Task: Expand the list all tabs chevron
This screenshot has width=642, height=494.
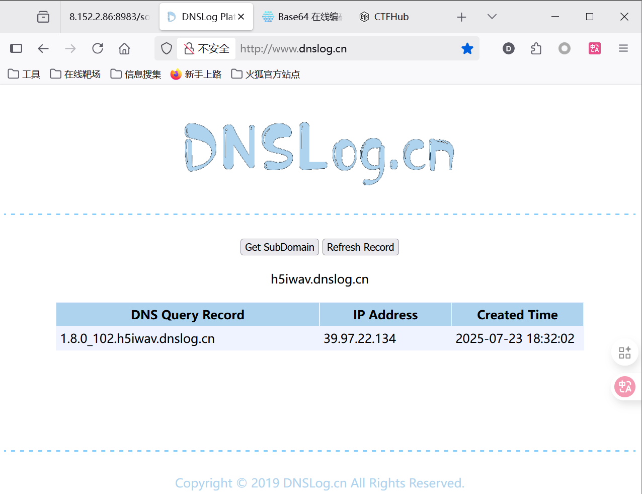Action: point(492,17)
